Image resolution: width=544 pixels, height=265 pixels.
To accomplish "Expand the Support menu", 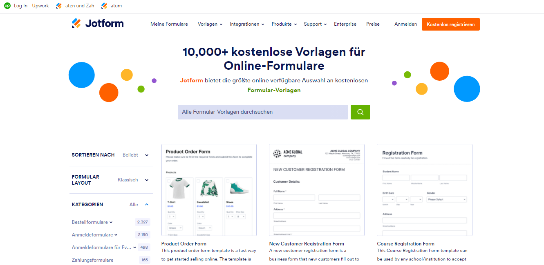I will coord(315,24).
